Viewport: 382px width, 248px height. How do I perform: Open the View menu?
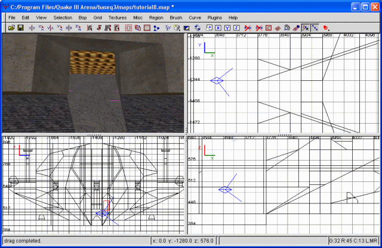(x=41, y=18)
